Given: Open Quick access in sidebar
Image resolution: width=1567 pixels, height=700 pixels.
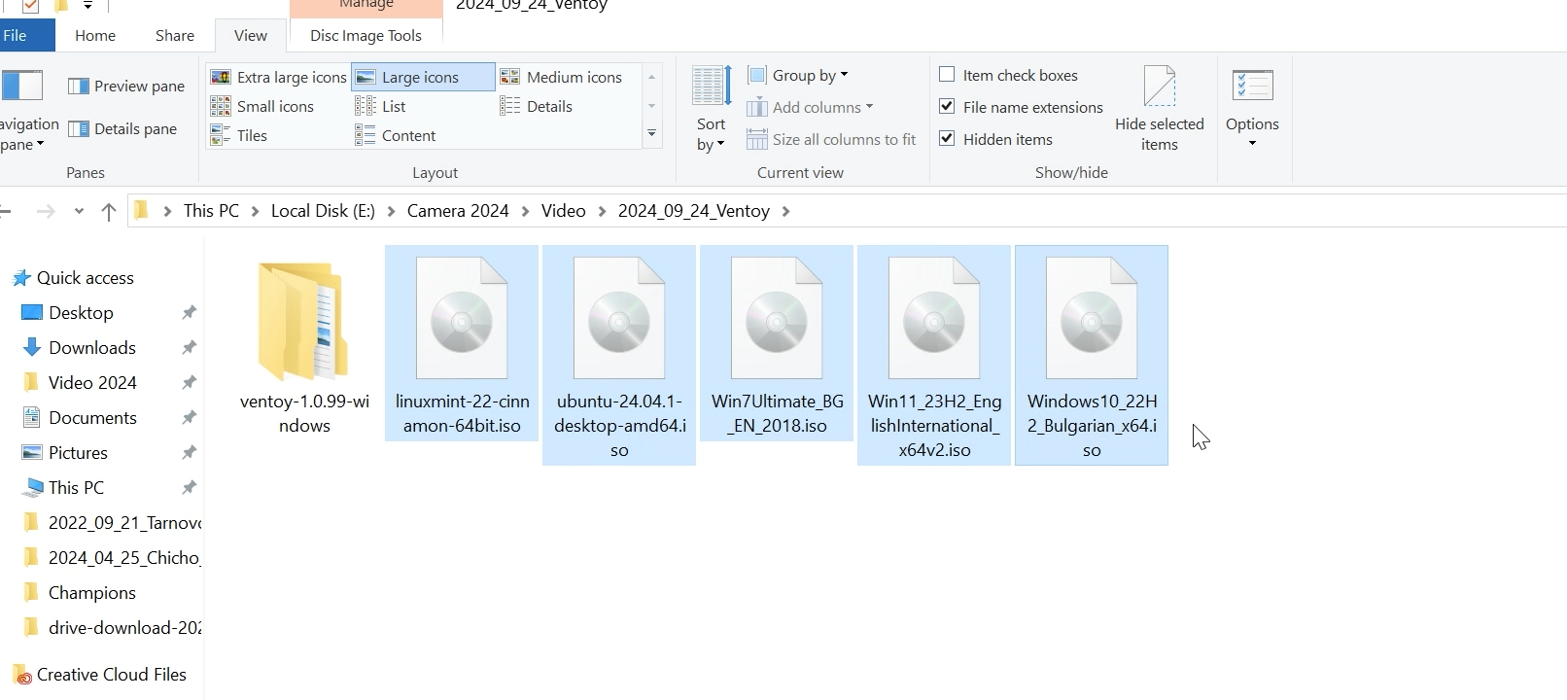Looking at the screenshot, I should (x=74, y=278).
